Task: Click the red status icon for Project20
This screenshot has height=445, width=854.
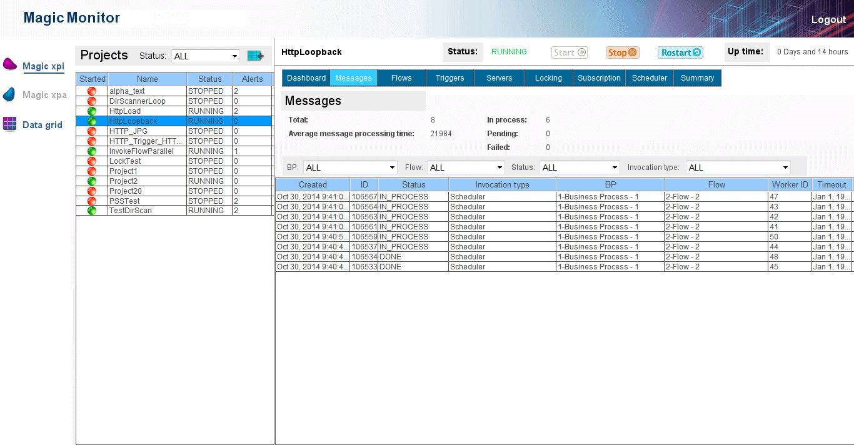Action: (x=92, y=191)
